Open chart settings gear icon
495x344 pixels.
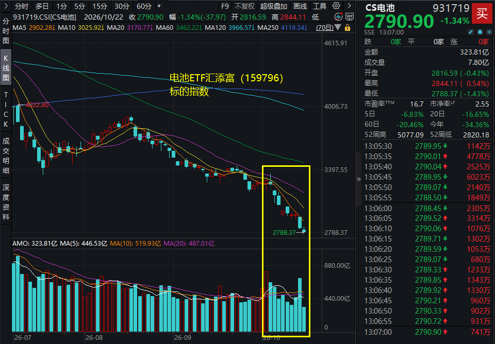[336, 6]
